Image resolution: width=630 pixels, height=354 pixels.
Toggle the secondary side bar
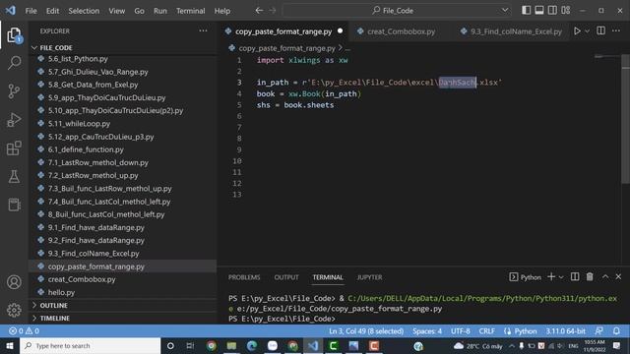pos(552,11)
